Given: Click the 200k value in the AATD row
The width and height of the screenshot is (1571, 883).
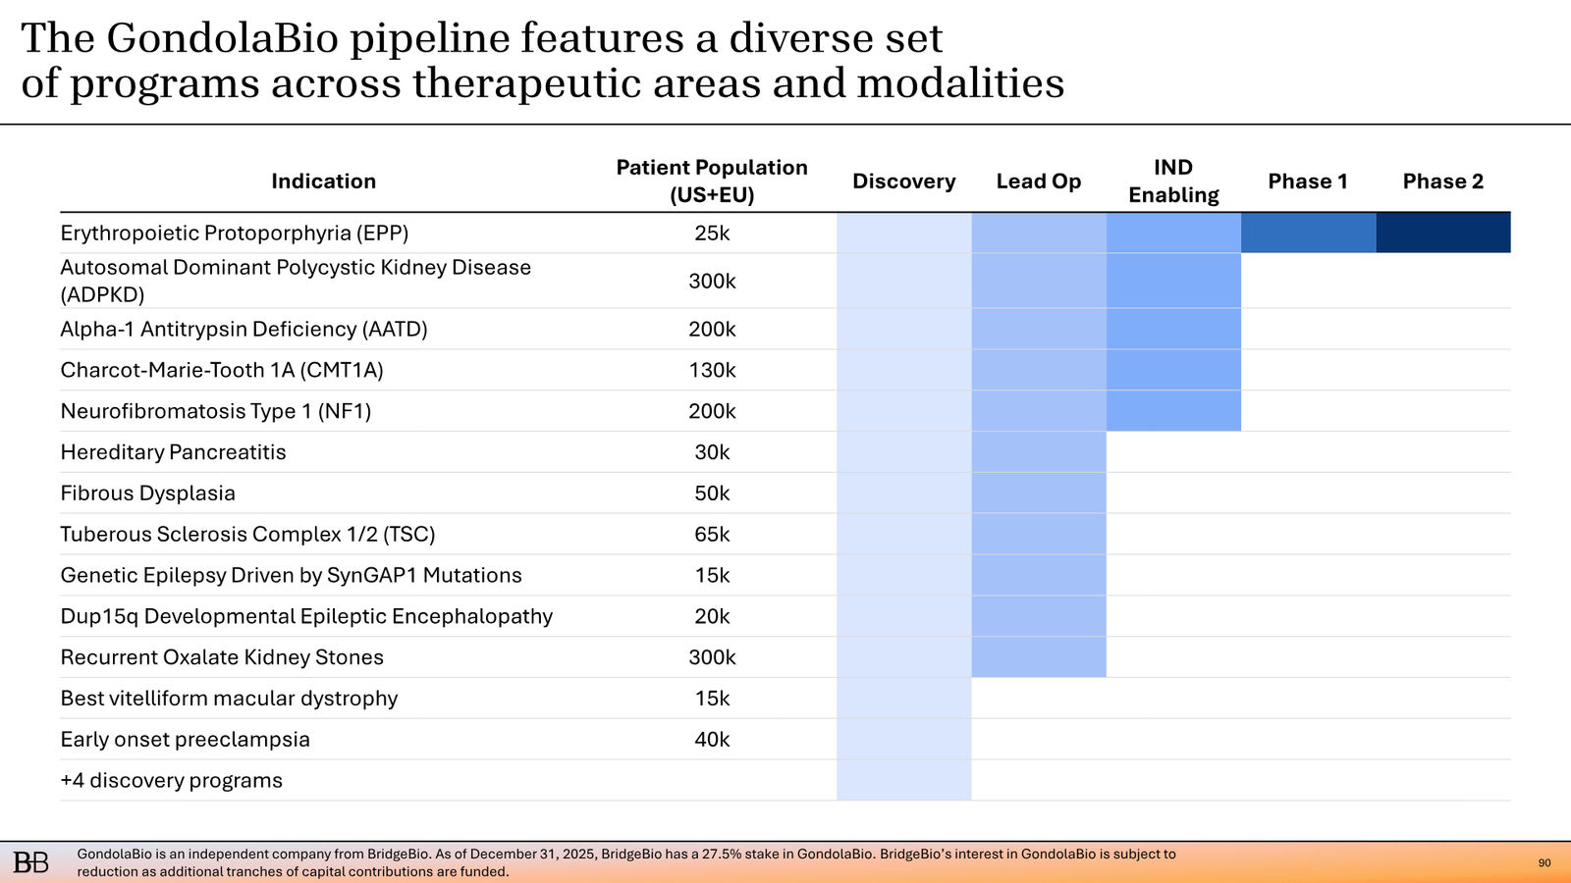Looking at the screenshot, I should pos(712,330).
